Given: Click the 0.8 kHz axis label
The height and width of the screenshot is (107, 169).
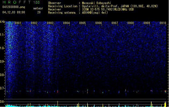Looking at the screenshot, I should pos(2,75).
